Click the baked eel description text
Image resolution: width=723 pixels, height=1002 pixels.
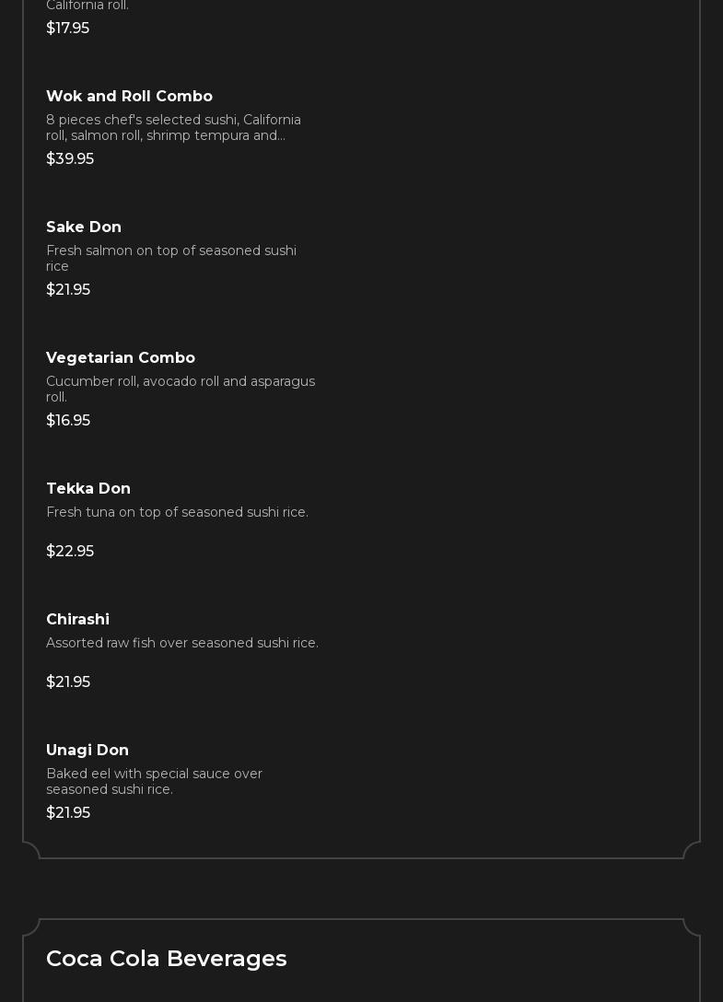[154, 782]
